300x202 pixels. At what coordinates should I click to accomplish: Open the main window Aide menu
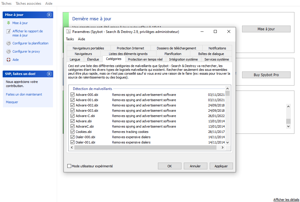pyautogui.click(x=49, y=4)
